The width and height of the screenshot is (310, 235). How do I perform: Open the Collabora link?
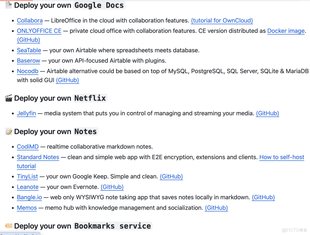30,21
